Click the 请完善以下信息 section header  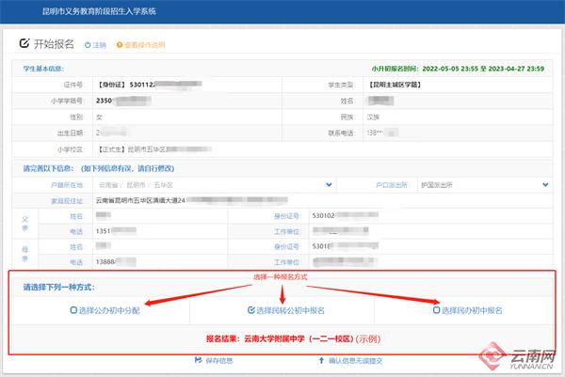pos(99,168)
